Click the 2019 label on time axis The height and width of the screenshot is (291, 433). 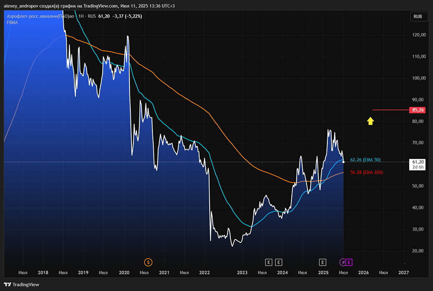click(83, 272)
